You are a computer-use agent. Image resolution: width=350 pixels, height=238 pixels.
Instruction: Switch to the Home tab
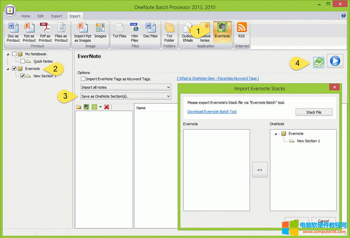(x=25, y=16)
